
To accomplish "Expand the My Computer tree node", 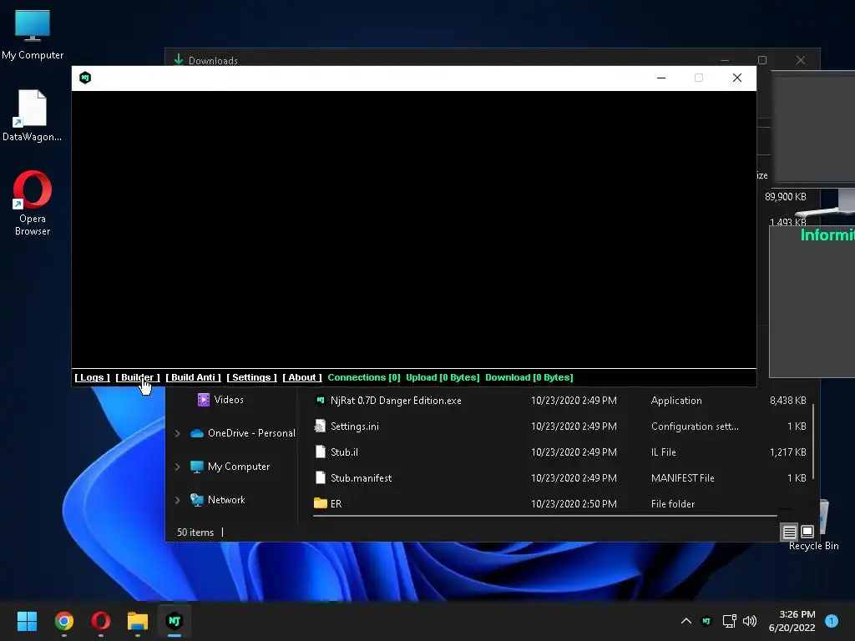I will [x=177, y=467].
